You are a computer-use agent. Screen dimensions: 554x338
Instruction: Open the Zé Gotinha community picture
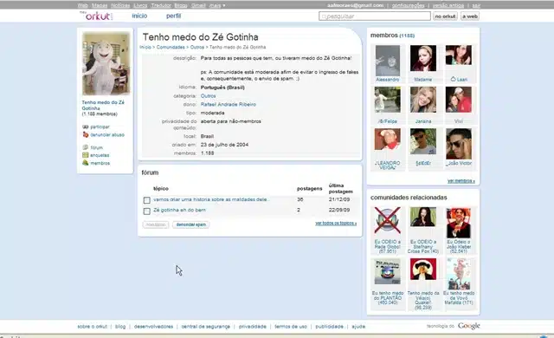106,63
